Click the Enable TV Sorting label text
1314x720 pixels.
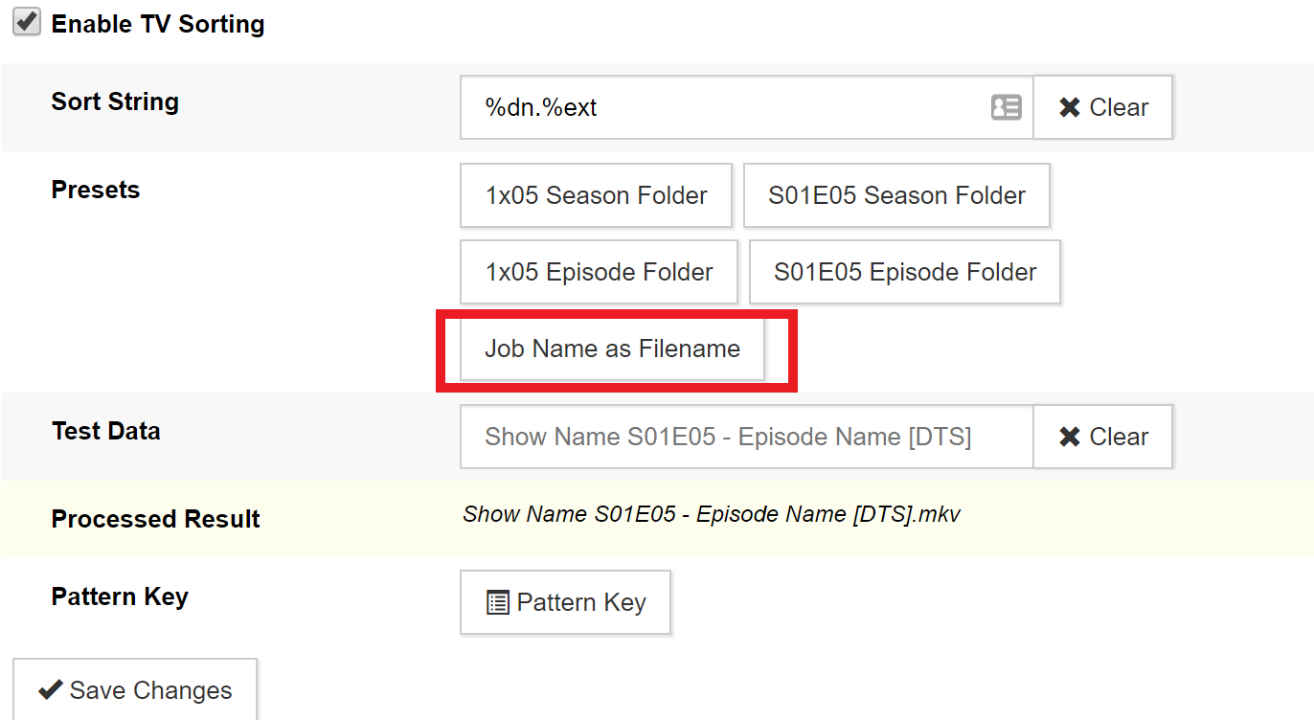coord(158,24)
